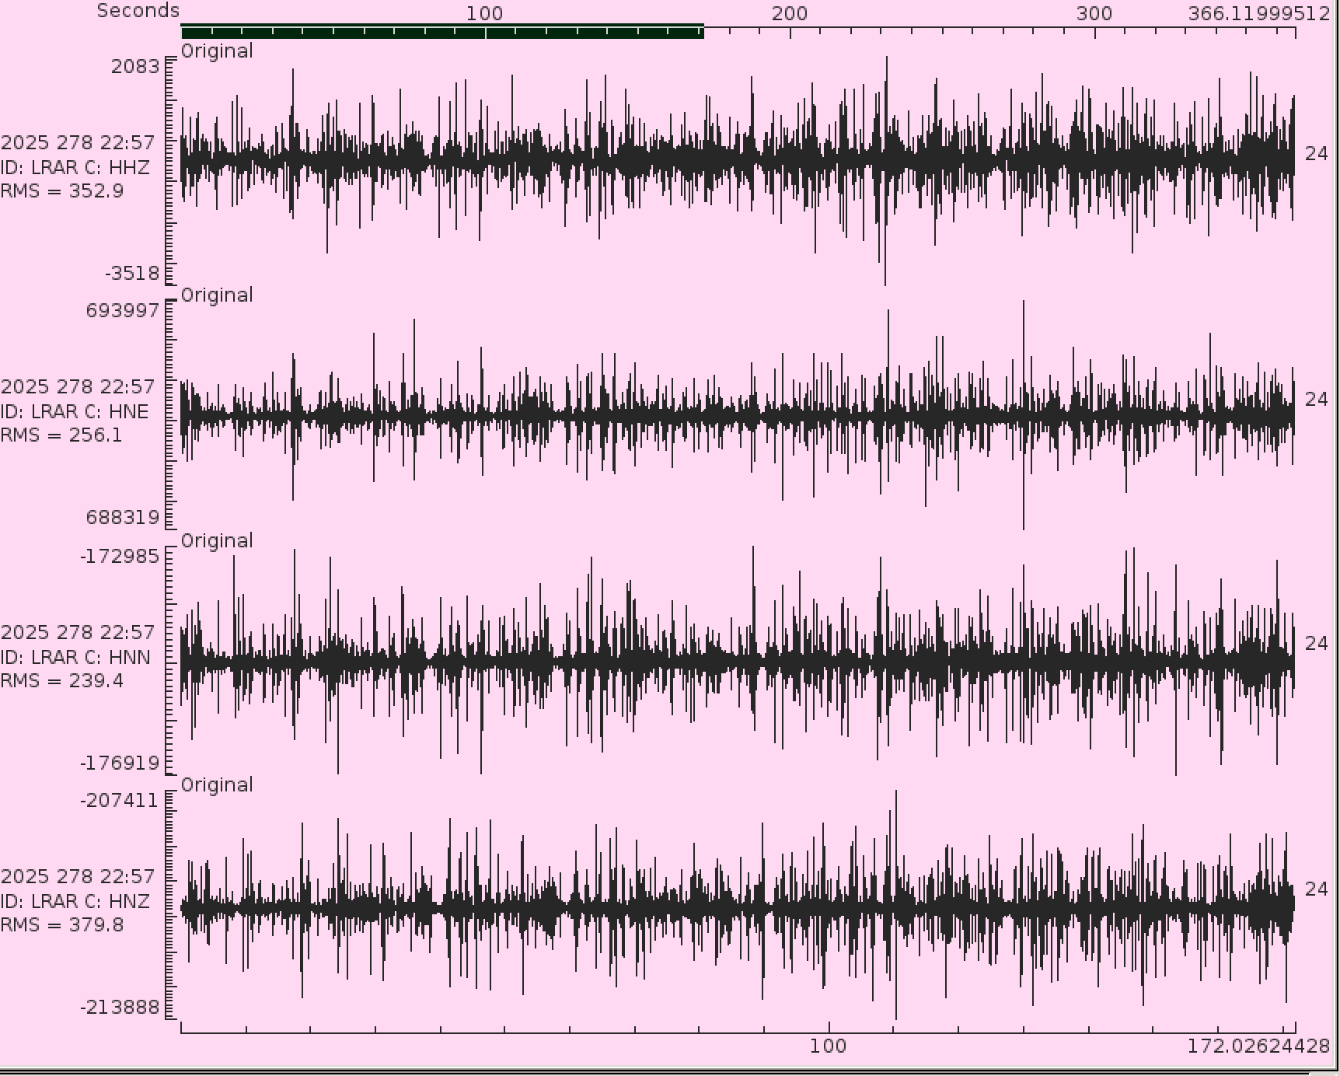Click the 300 mark on the top seconds axis
This screenshot has height=1076, width=1340.
1094,13
